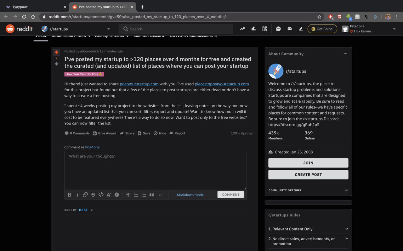Open the user account dropdown
The height and width of the screenshot is (251, 403).
369,29
